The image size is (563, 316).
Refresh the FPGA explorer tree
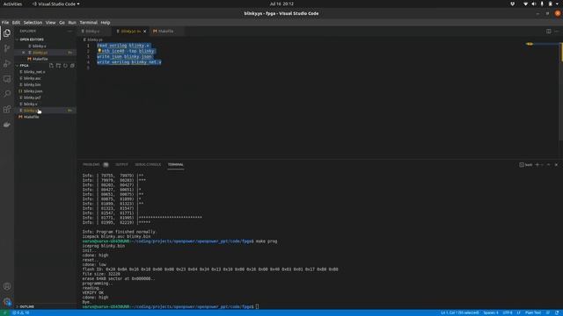65,66
